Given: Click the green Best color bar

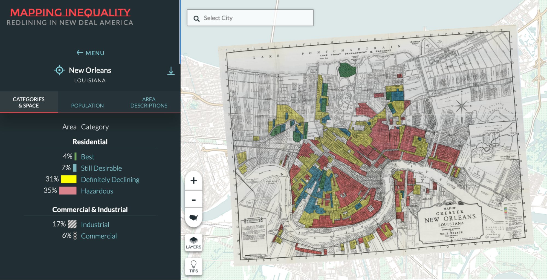Looking at the screenshot, I should click(76, 157).
